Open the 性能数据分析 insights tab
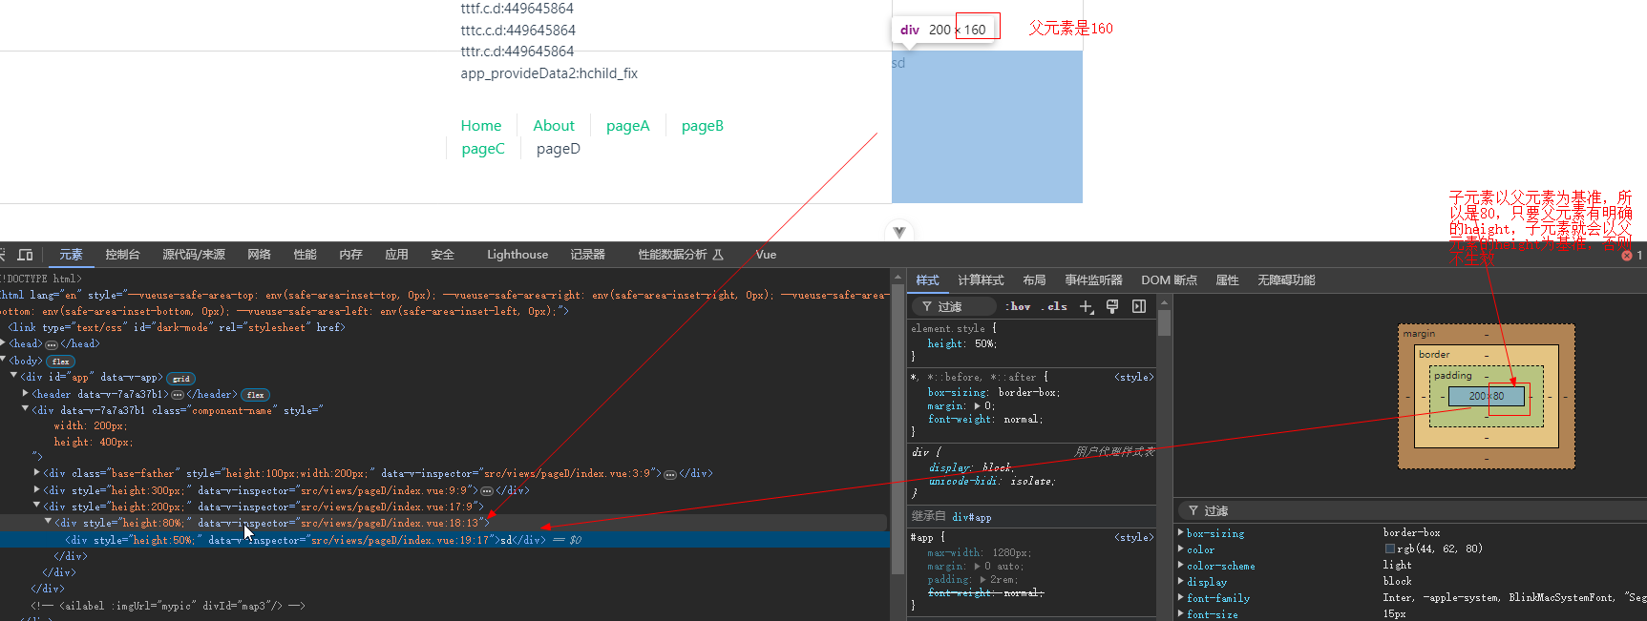Viewport: 1647px width, 621px height. 681,255
